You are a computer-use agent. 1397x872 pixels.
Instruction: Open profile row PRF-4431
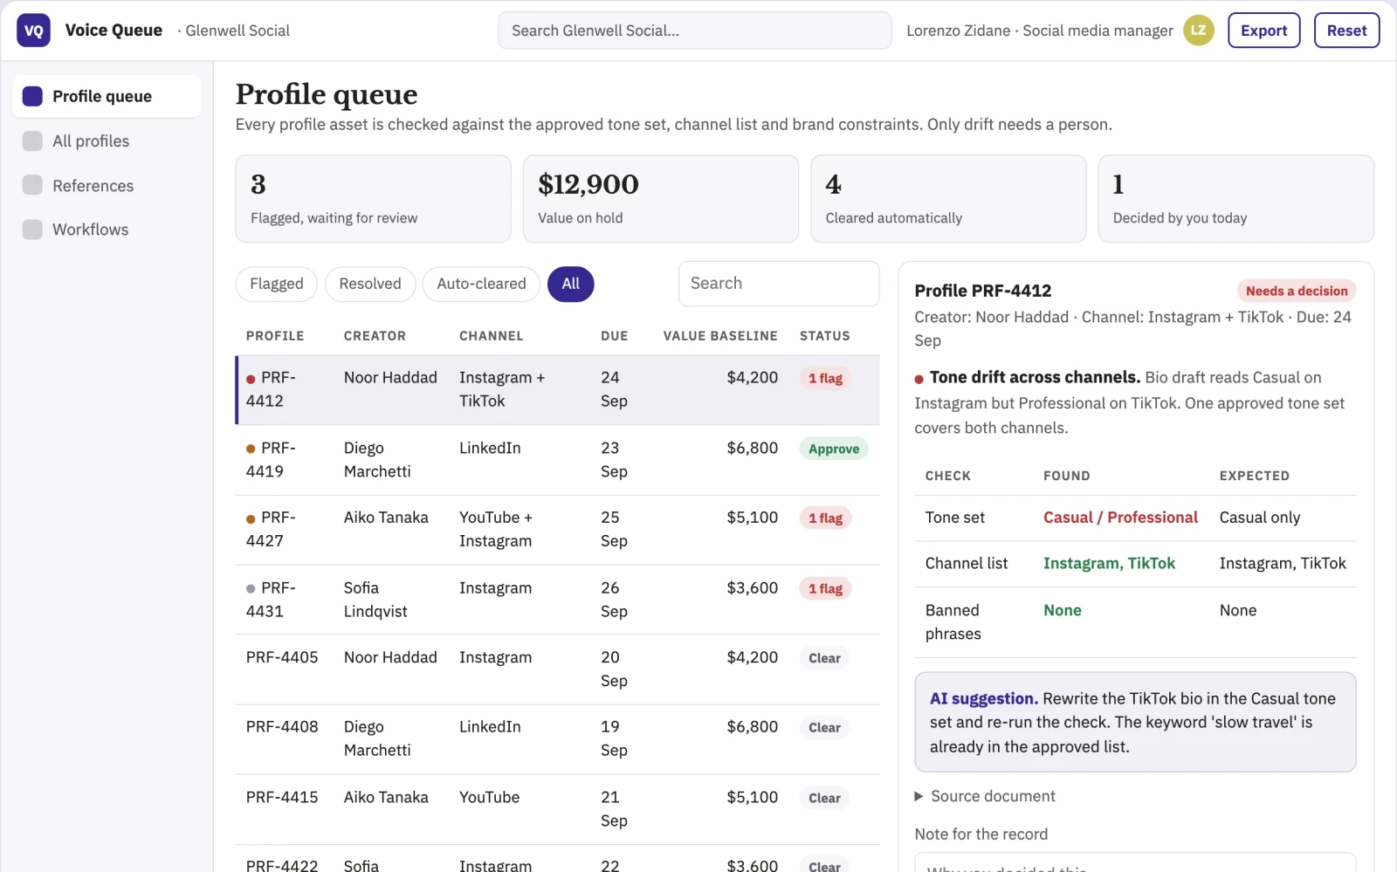[x=557, y=600]
